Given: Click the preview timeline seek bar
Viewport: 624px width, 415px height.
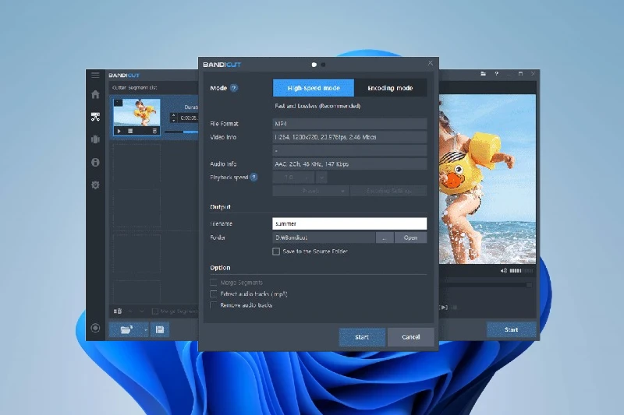Looking at the screenshot, I should click(485, 285).
